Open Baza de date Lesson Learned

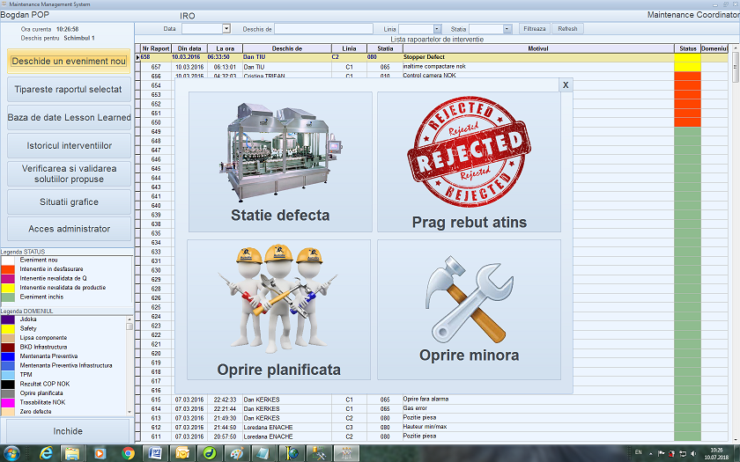coord(69,117)
